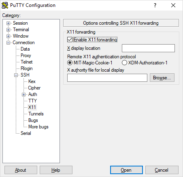
Task: Open the Window category
Action: [x=21, y=36]
